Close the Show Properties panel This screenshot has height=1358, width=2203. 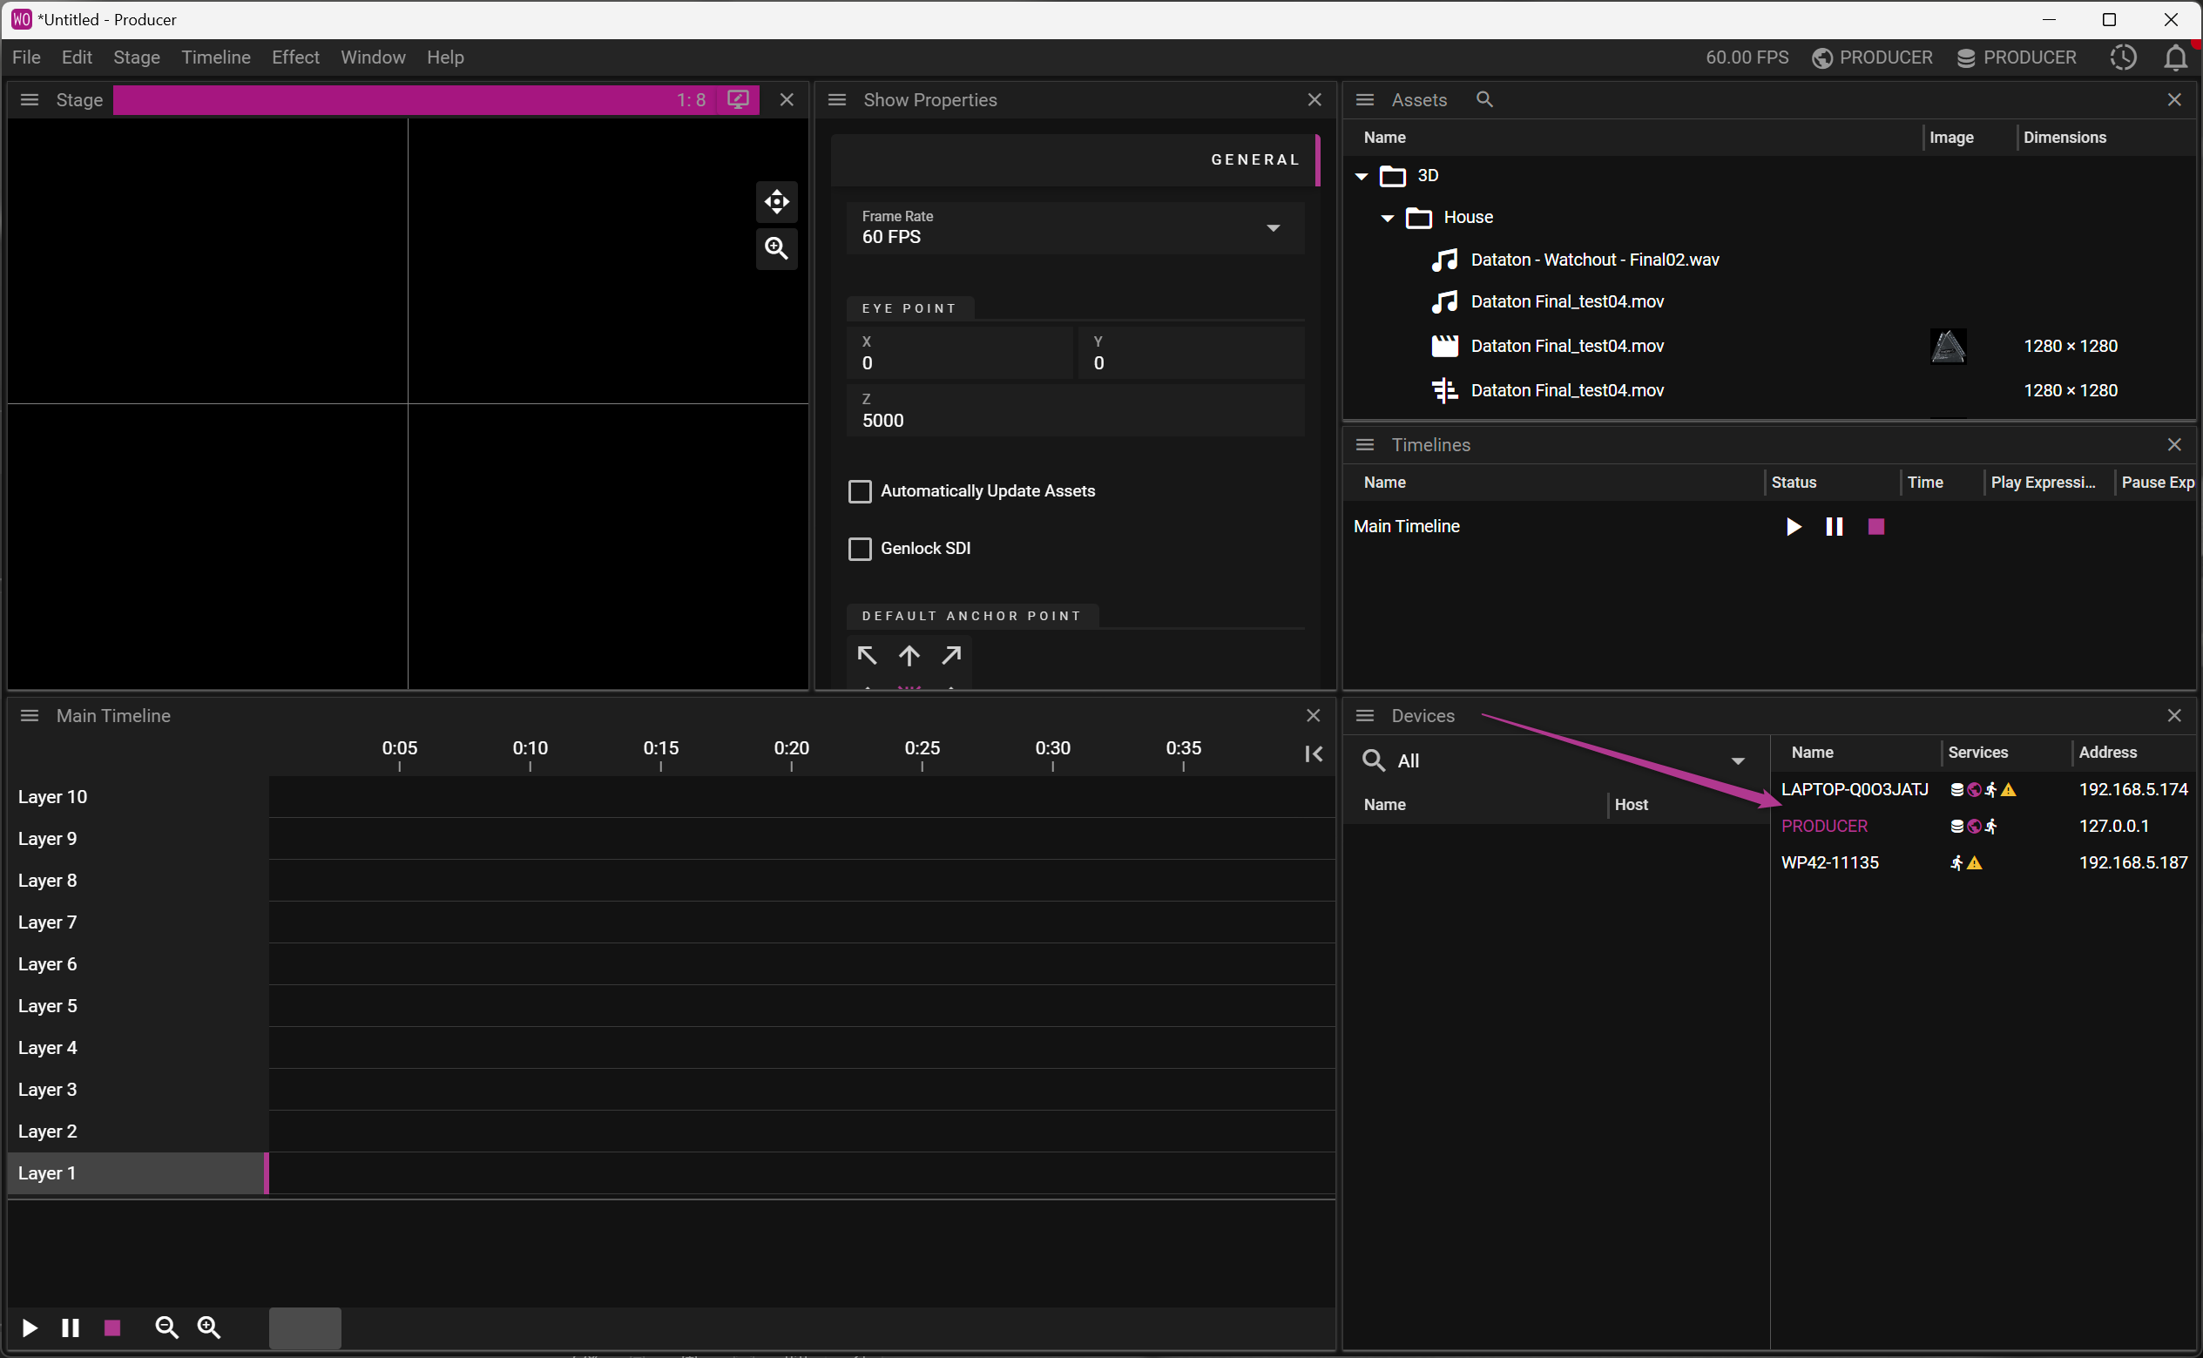coord(1314,99)
